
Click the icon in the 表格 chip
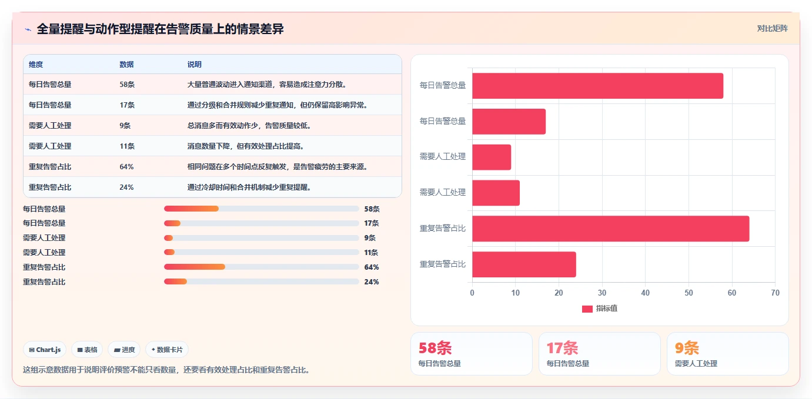pos(80,350)
